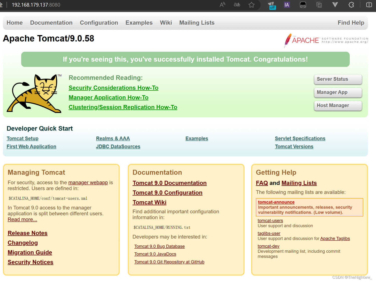Open the First Web Application link
Screen dimensions: 376x282
pos(31,147)
